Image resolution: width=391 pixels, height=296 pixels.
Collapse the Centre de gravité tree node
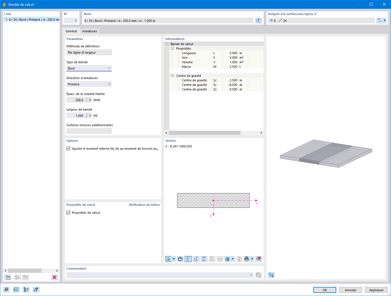[x=172, y=75]
